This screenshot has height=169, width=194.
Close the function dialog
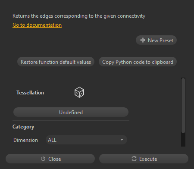(50, 159)
